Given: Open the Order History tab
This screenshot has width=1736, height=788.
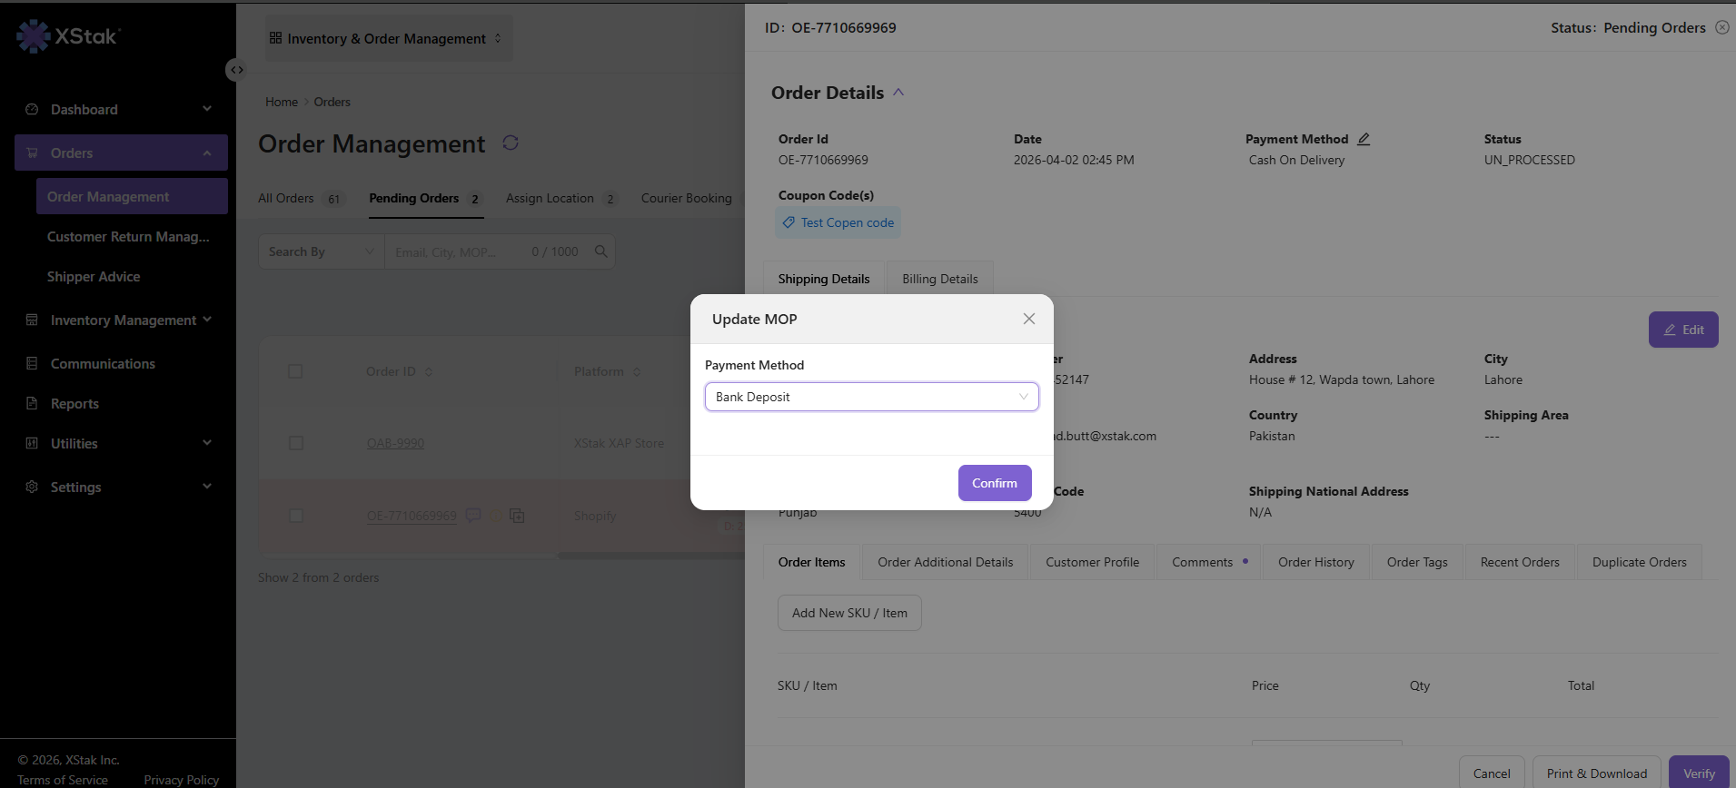Looking at the screenshot, I should [1315, 562].
